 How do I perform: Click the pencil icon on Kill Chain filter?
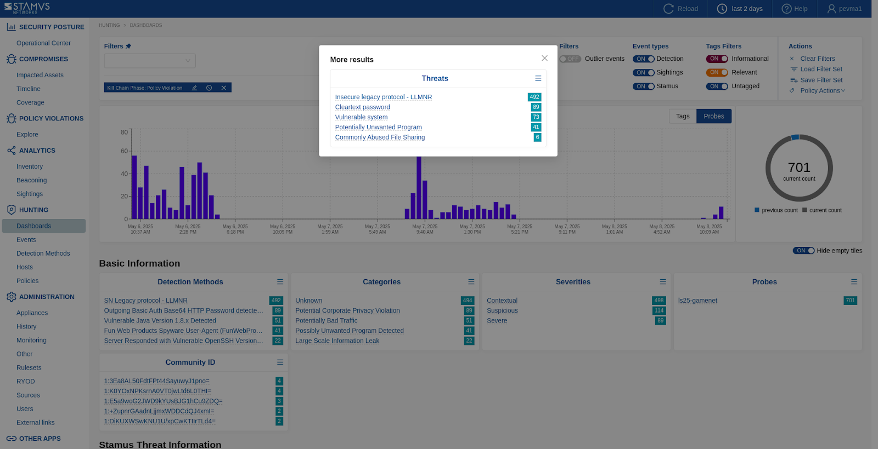194,88
